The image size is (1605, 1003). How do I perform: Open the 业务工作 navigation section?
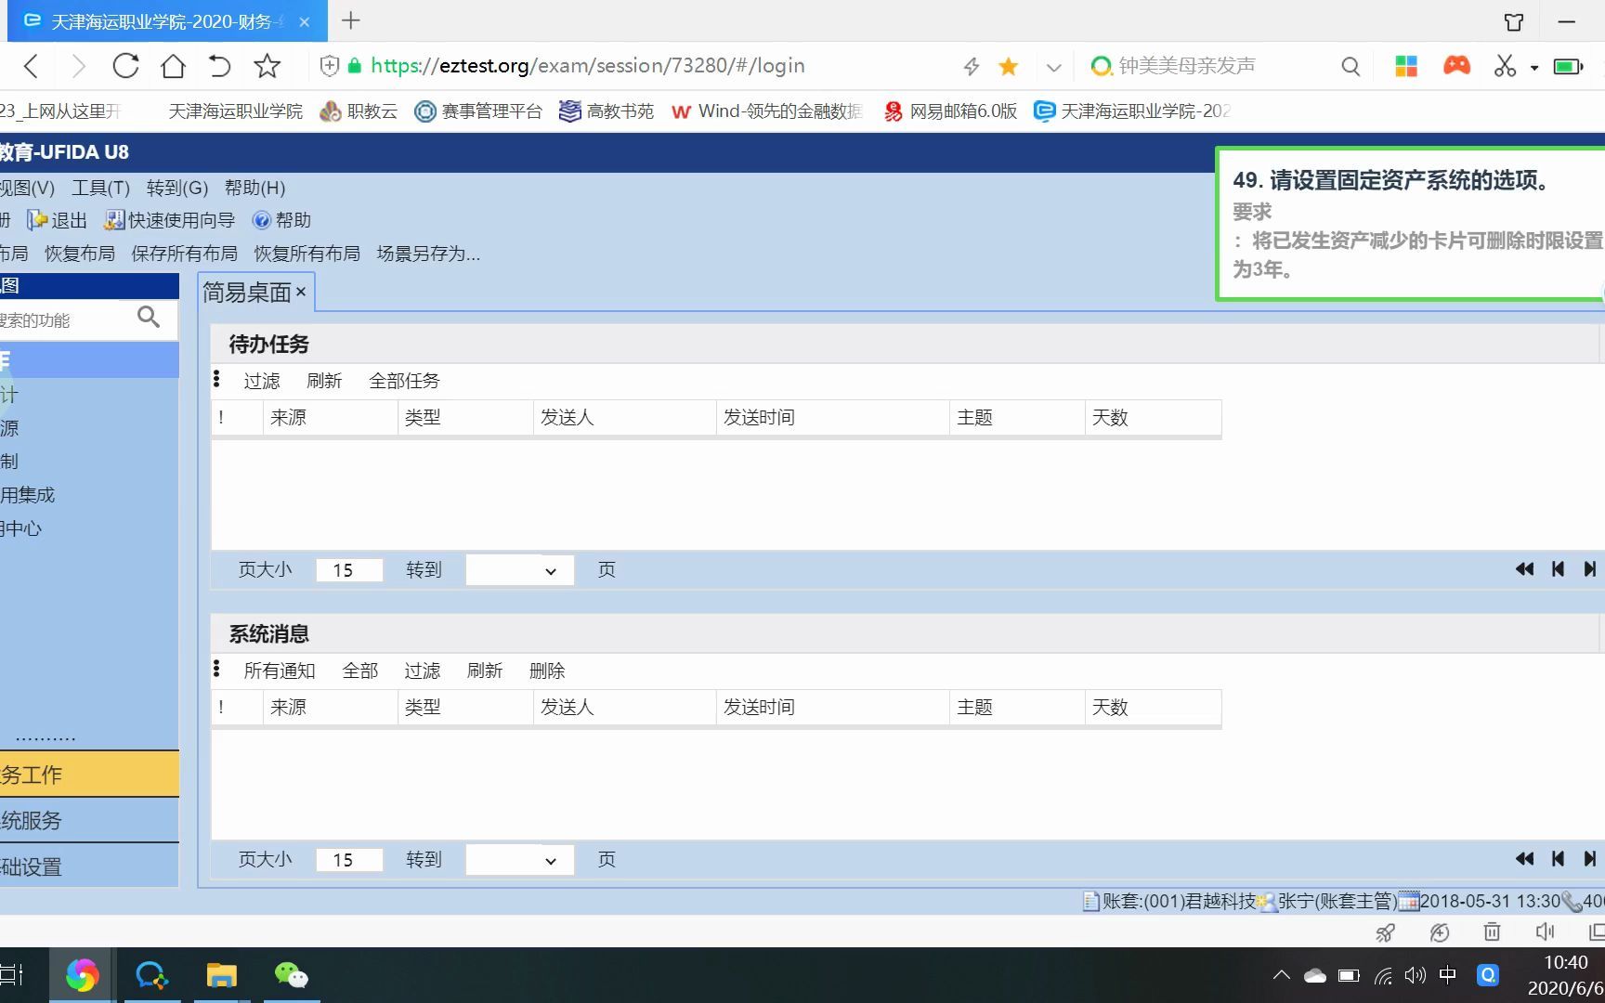(x=89, y=775)
